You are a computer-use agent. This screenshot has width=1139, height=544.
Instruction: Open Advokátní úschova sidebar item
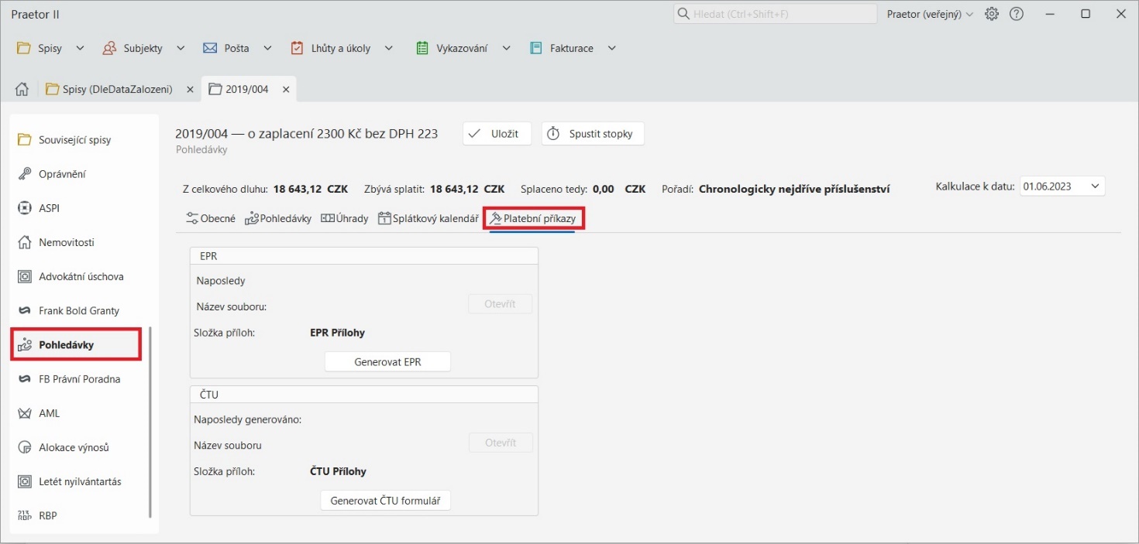click(81, 276)
